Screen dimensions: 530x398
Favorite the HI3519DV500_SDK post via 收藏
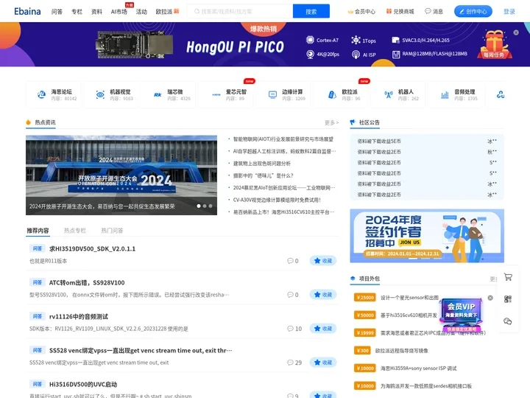coord(323,261)
